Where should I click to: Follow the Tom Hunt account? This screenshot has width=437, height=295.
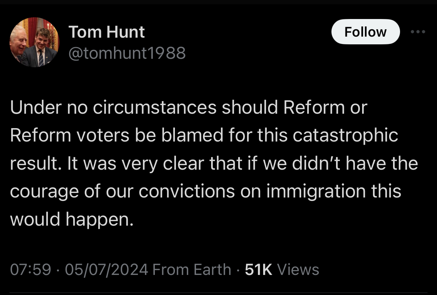point(365,32)
